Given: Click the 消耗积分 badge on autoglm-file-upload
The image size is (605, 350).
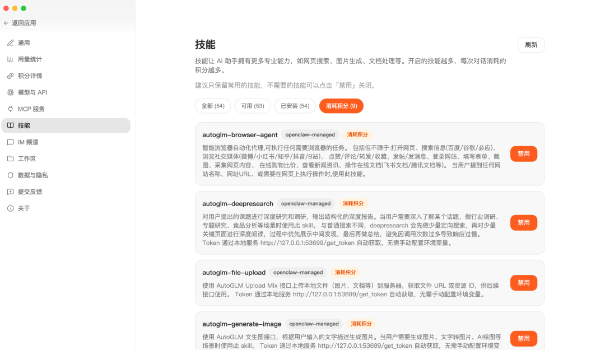Looking at the screenshot, I should pyautogui.click(x=345, y=272).
